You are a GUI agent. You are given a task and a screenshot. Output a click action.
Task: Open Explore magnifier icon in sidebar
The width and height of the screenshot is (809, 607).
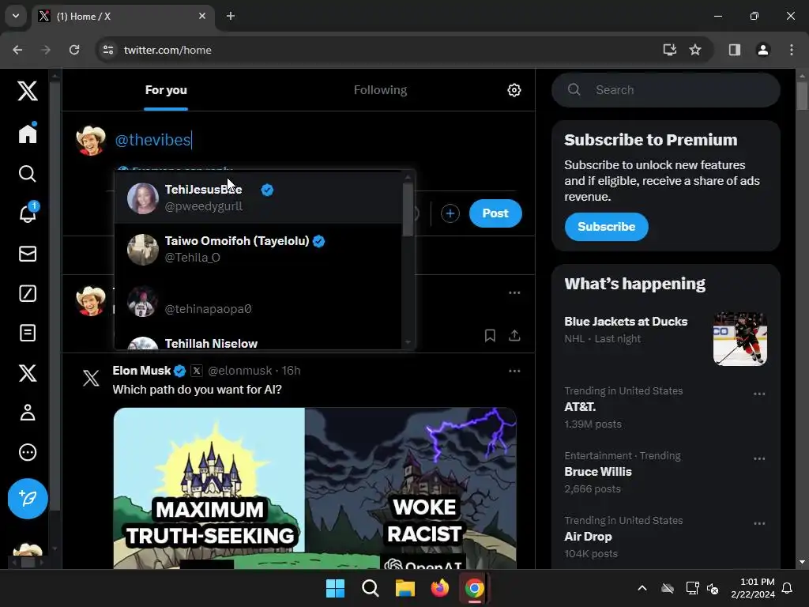pos(28,173)
